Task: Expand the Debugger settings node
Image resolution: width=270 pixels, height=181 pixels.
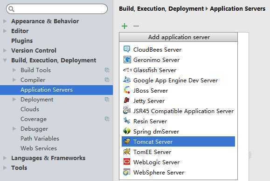Action: 14,128
